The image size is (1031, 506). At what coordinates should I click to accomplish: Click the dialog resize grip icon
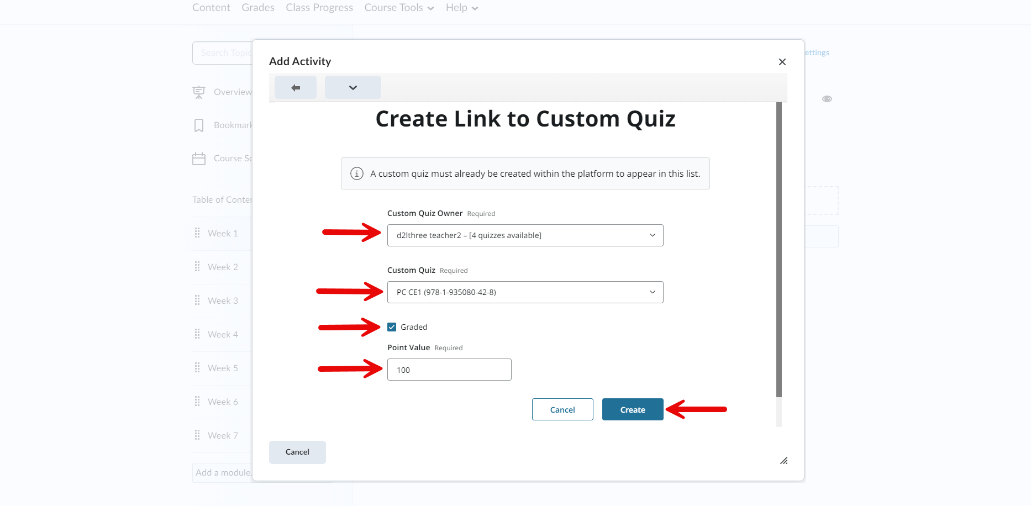[783, 461]
